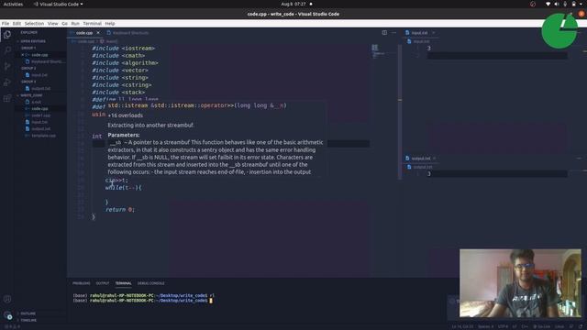Select the output.txt editor tab
The image size is (587, 330).
click(x=421, y=159)
